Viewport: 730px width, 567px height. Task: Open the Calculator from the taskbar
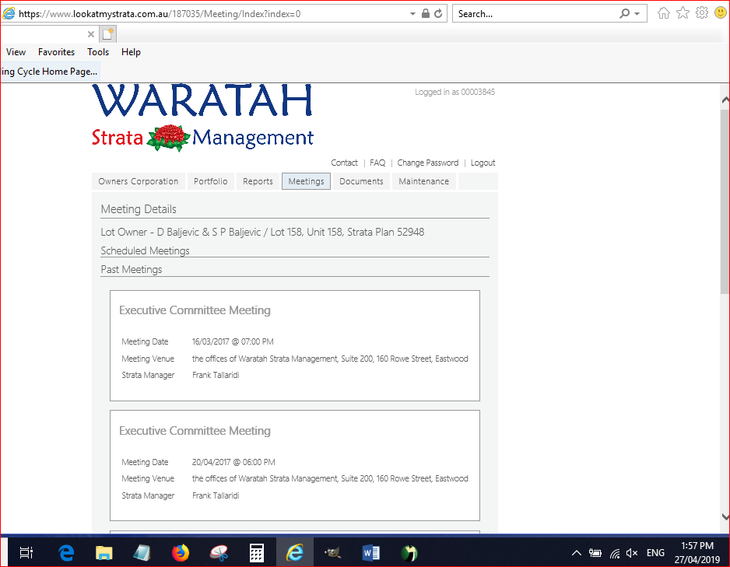tap(257, 552)
